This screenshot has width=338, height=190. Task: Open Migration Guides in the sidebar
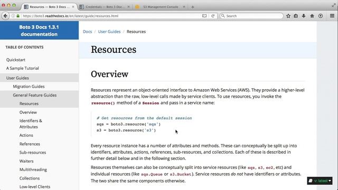pyautogui.click(x=29, y=87)
